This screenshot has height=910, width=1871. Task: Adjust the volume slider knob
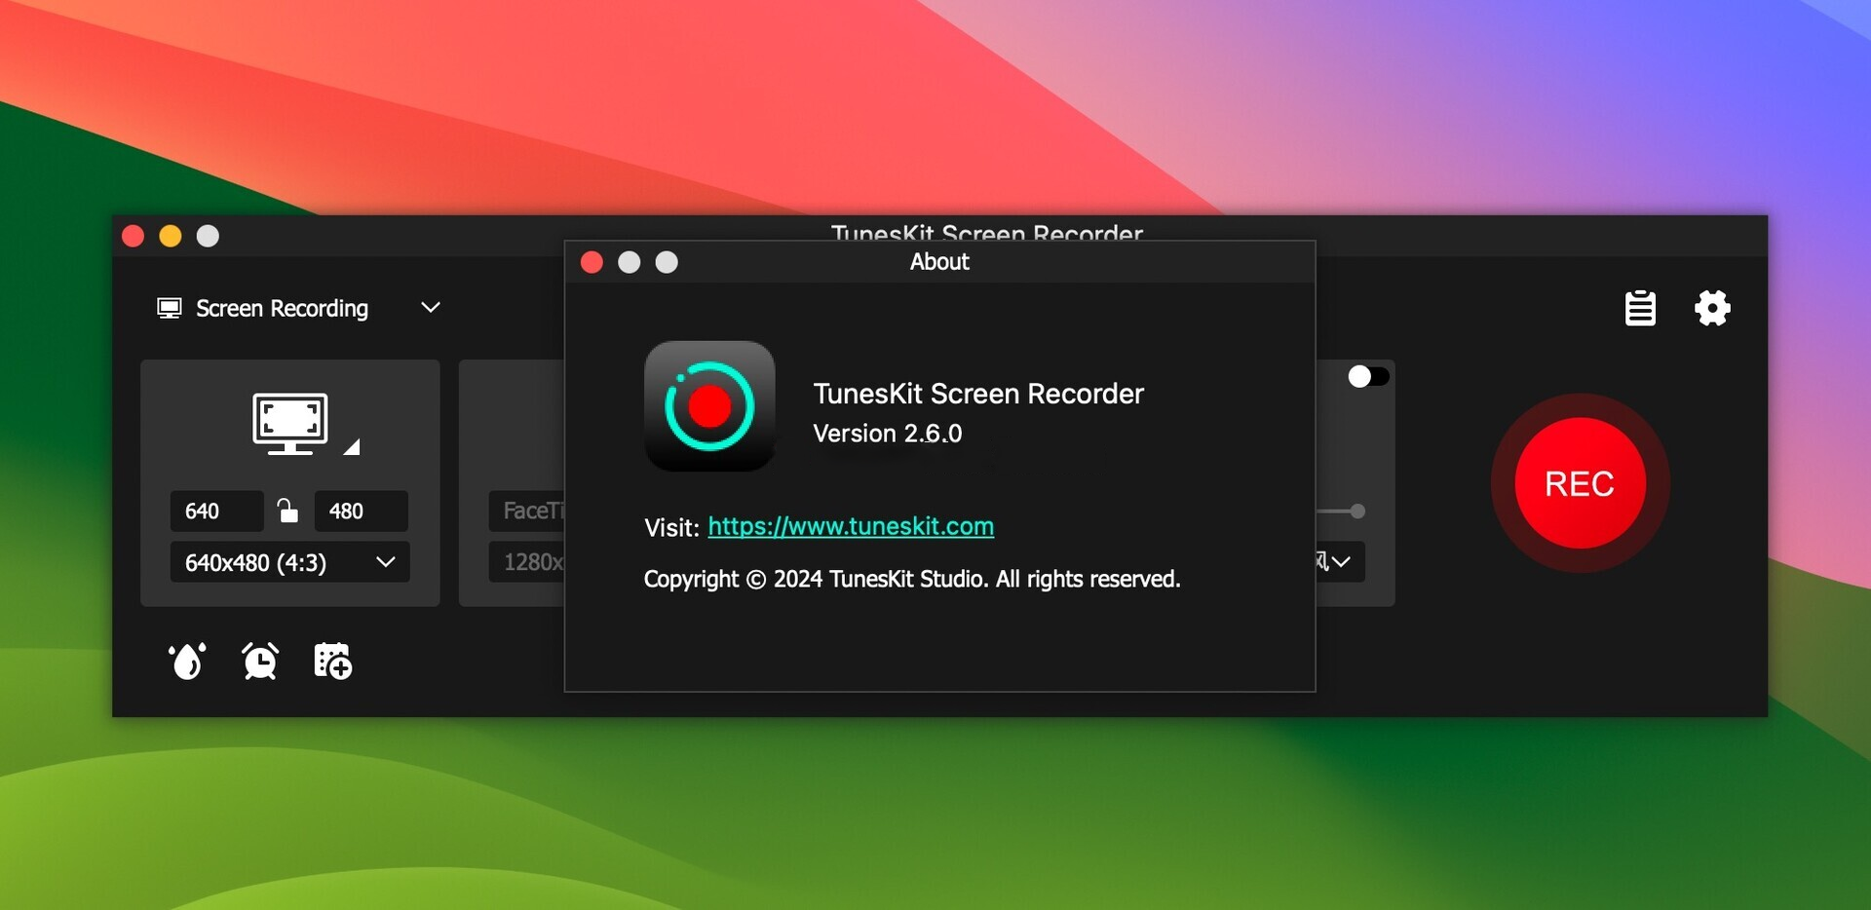click(x=1357, y=511)
